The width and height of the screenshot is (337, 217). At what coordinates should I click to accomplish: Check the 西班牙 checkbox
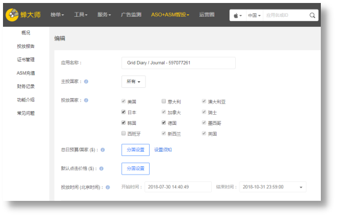123,133
